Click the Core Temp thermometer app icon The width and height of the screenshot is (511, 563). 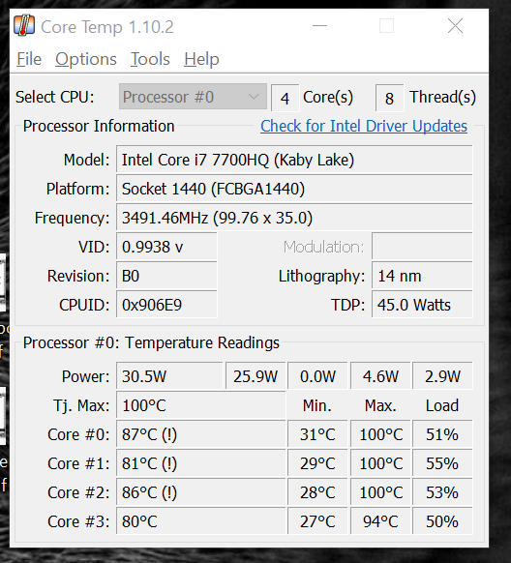click(24, 25)
